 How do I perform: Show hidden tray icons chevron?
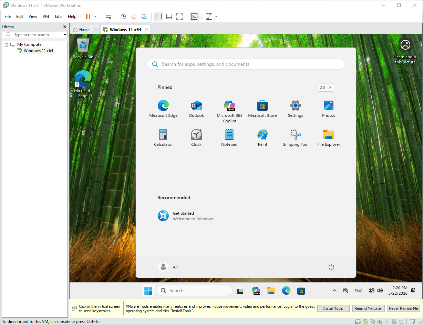(334, 291)
